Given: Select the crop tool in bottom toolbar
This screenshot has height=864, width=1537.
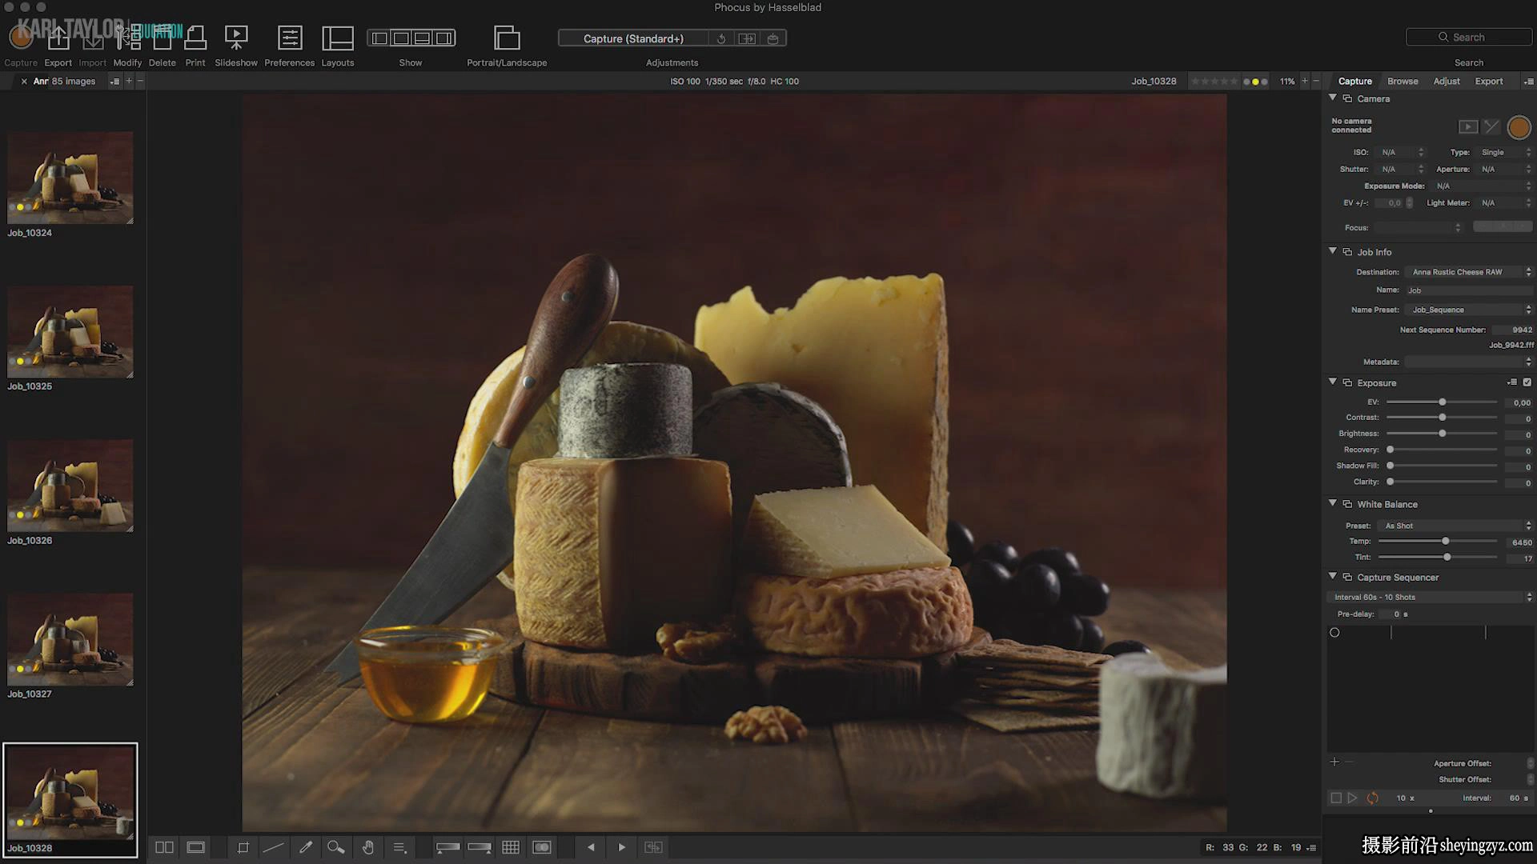Looking at the screenshot, I should coord(243,847).
